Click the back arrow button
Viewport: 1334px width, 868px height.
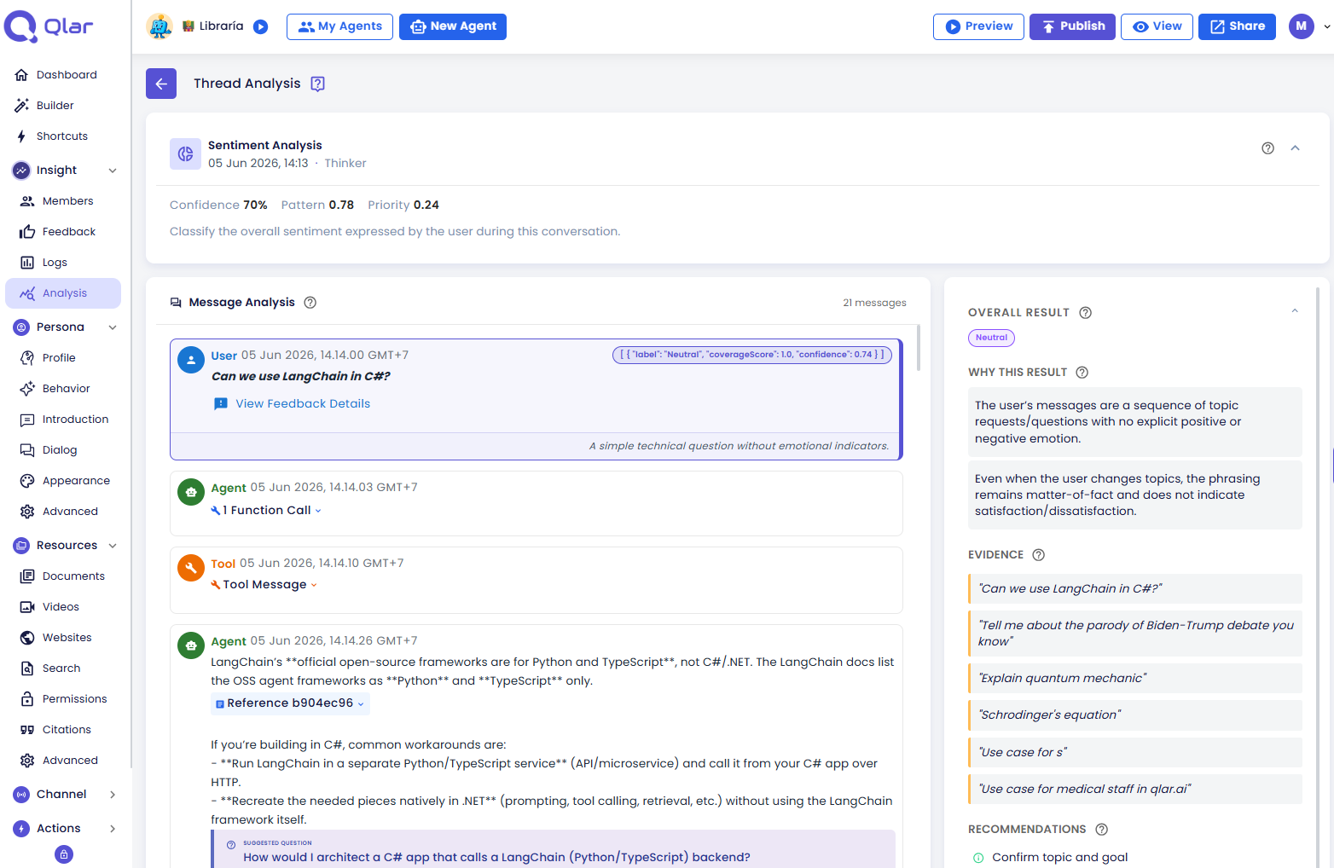click(x=161, y=84)
